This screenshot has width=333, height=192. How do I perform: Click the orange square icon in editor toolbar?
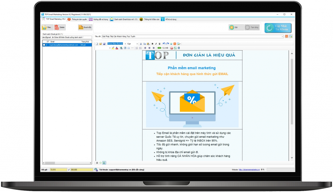pyautogui.click(x=175, y=44)
